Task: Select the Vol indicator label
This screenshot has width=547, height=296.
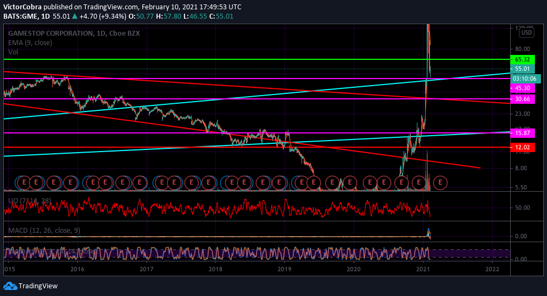Action: (13, 52)
